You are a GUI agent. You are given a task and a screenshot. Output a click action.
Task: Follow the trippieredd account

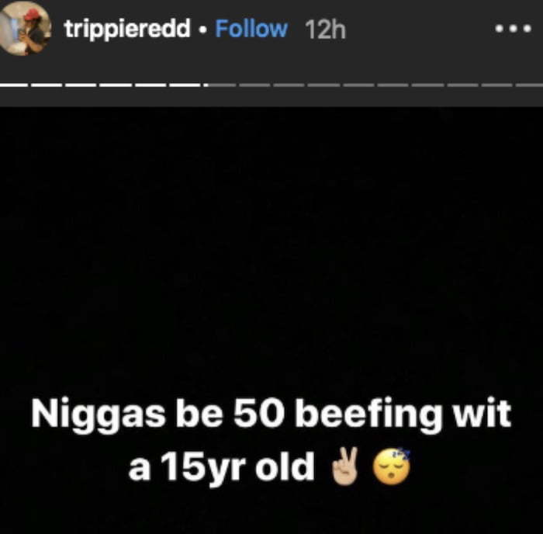(x=251, y=29)
